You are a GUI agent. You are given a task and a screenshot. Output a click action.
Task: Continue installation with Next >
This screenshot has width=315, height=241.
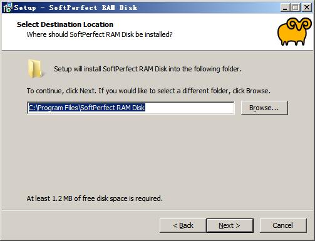[x=230, y=225]
